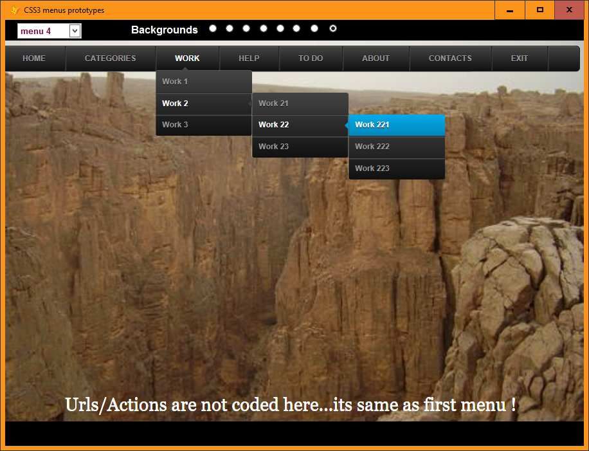The image size is (589, 451).
Task: Select the fourth Backgrounds radio button
Action: click(x=264, y=28)
